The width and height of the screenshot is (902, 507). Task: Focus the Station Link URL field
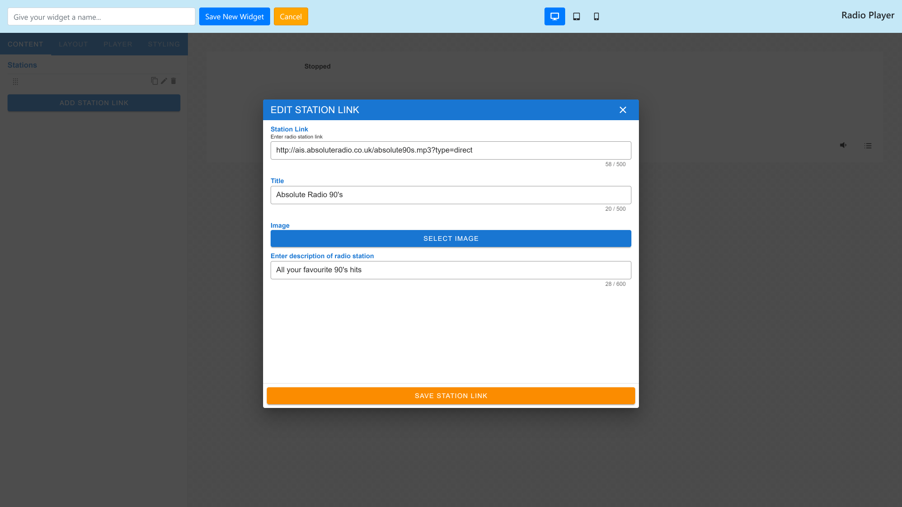click(x=451, y=150)
